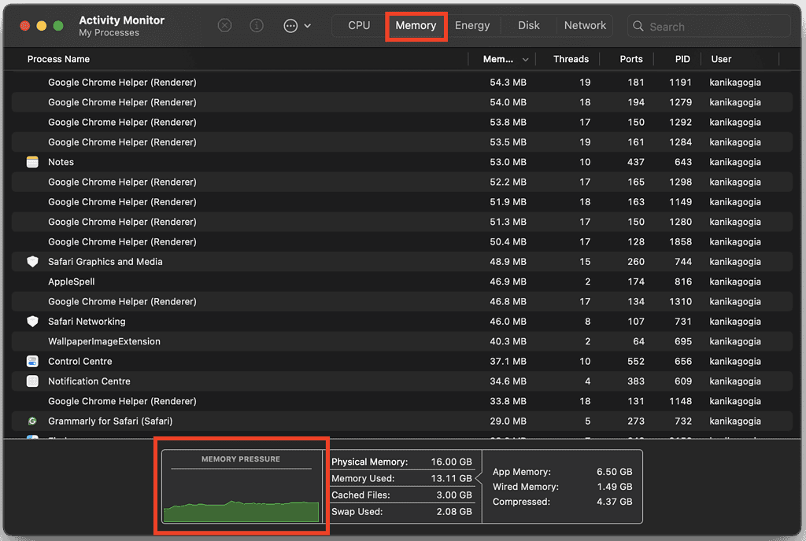Expand the chevron next to ellipsis button

pyautogui.click(x=308, y=26)
